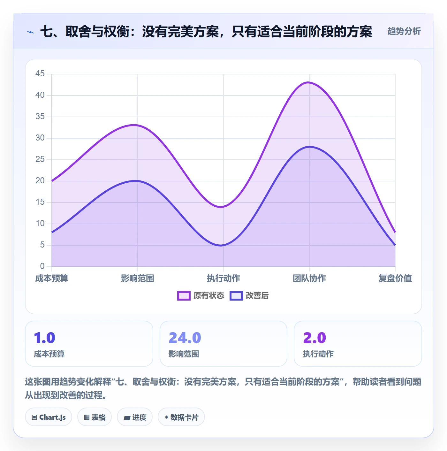The height and width of the screenshot is (451, 447).
Task: Click the 执行动作 x-axis label
Action: (x=223, y=279)
